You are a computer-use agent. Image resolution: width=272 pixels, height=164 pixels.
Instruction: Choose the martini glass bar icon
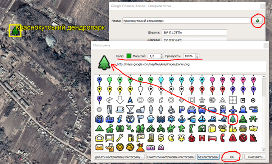[130, 110]
